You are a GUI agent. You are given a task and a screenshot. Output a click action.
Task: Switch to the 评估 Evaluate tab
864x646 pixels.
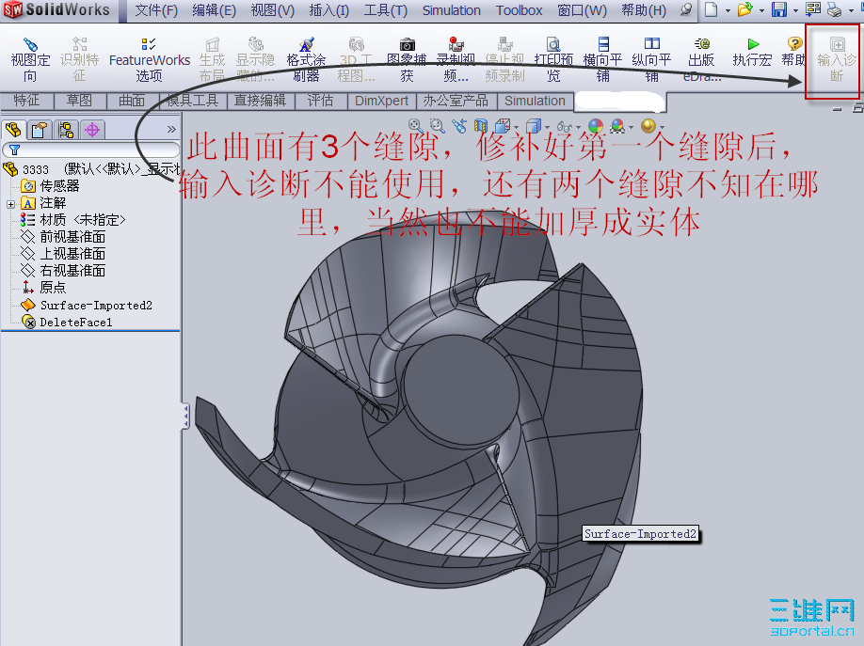(x=320, y=101)
